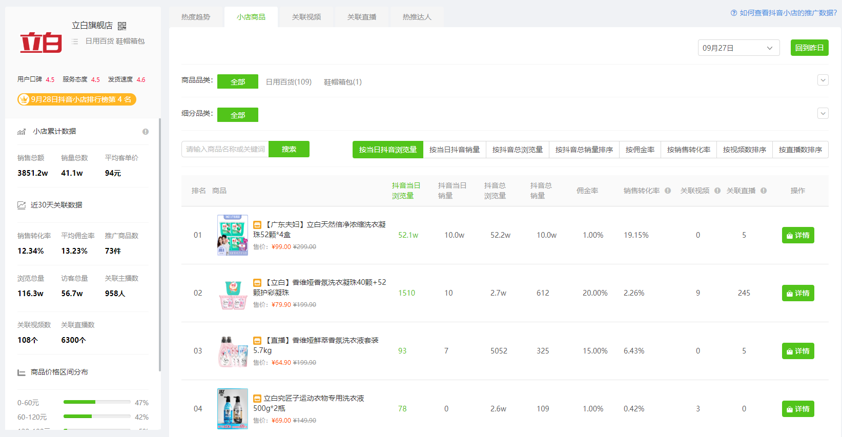Open thumbnail of 立白究匠子运动衣物洗衣液 product
Viewport: 842px width, 437px height.
click(233, 409)
